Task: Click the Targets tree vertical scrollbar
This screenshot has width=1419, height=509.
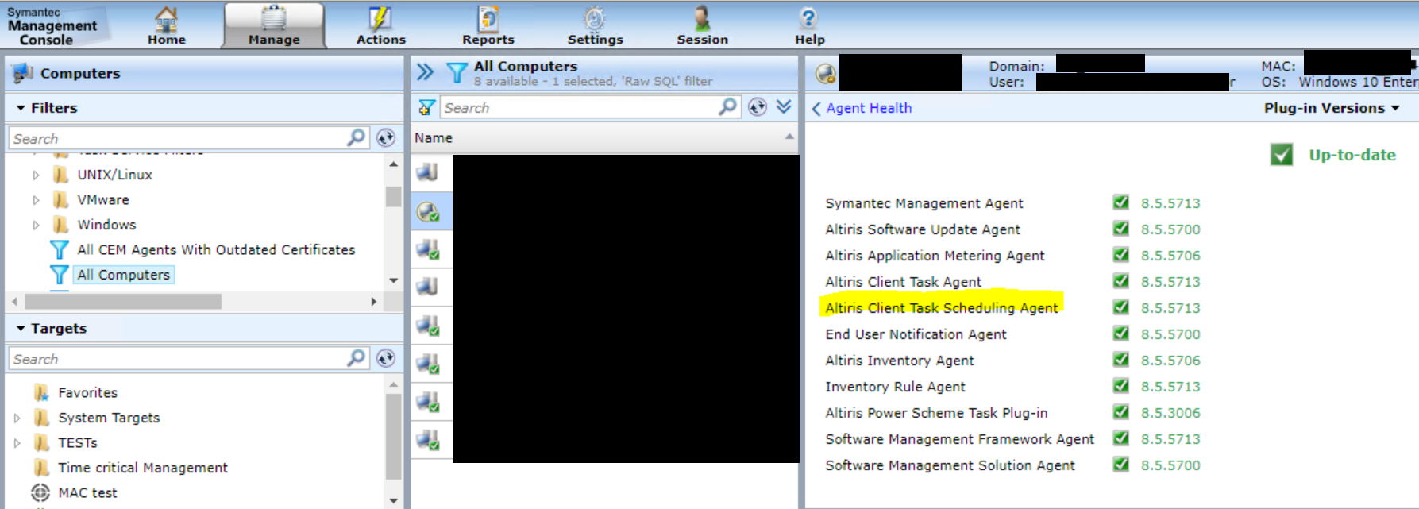Action: coord(393,435)
